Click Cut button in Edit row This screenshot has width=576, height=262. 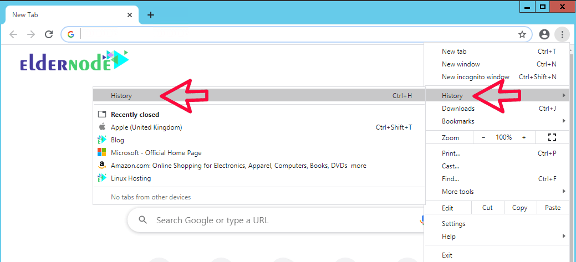tap(487, 208)
